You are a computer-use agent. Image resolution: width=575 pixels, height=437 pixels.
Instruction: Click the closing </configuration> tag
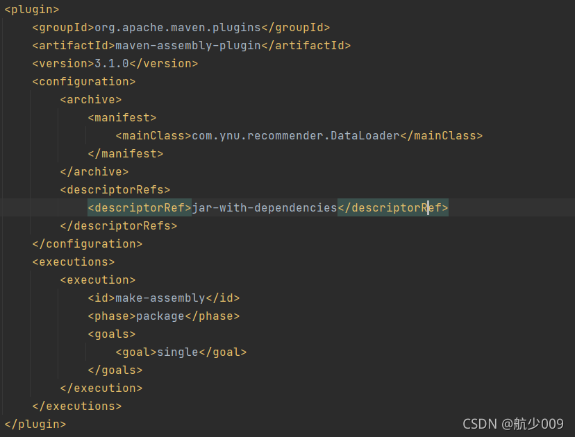(87, 243)
